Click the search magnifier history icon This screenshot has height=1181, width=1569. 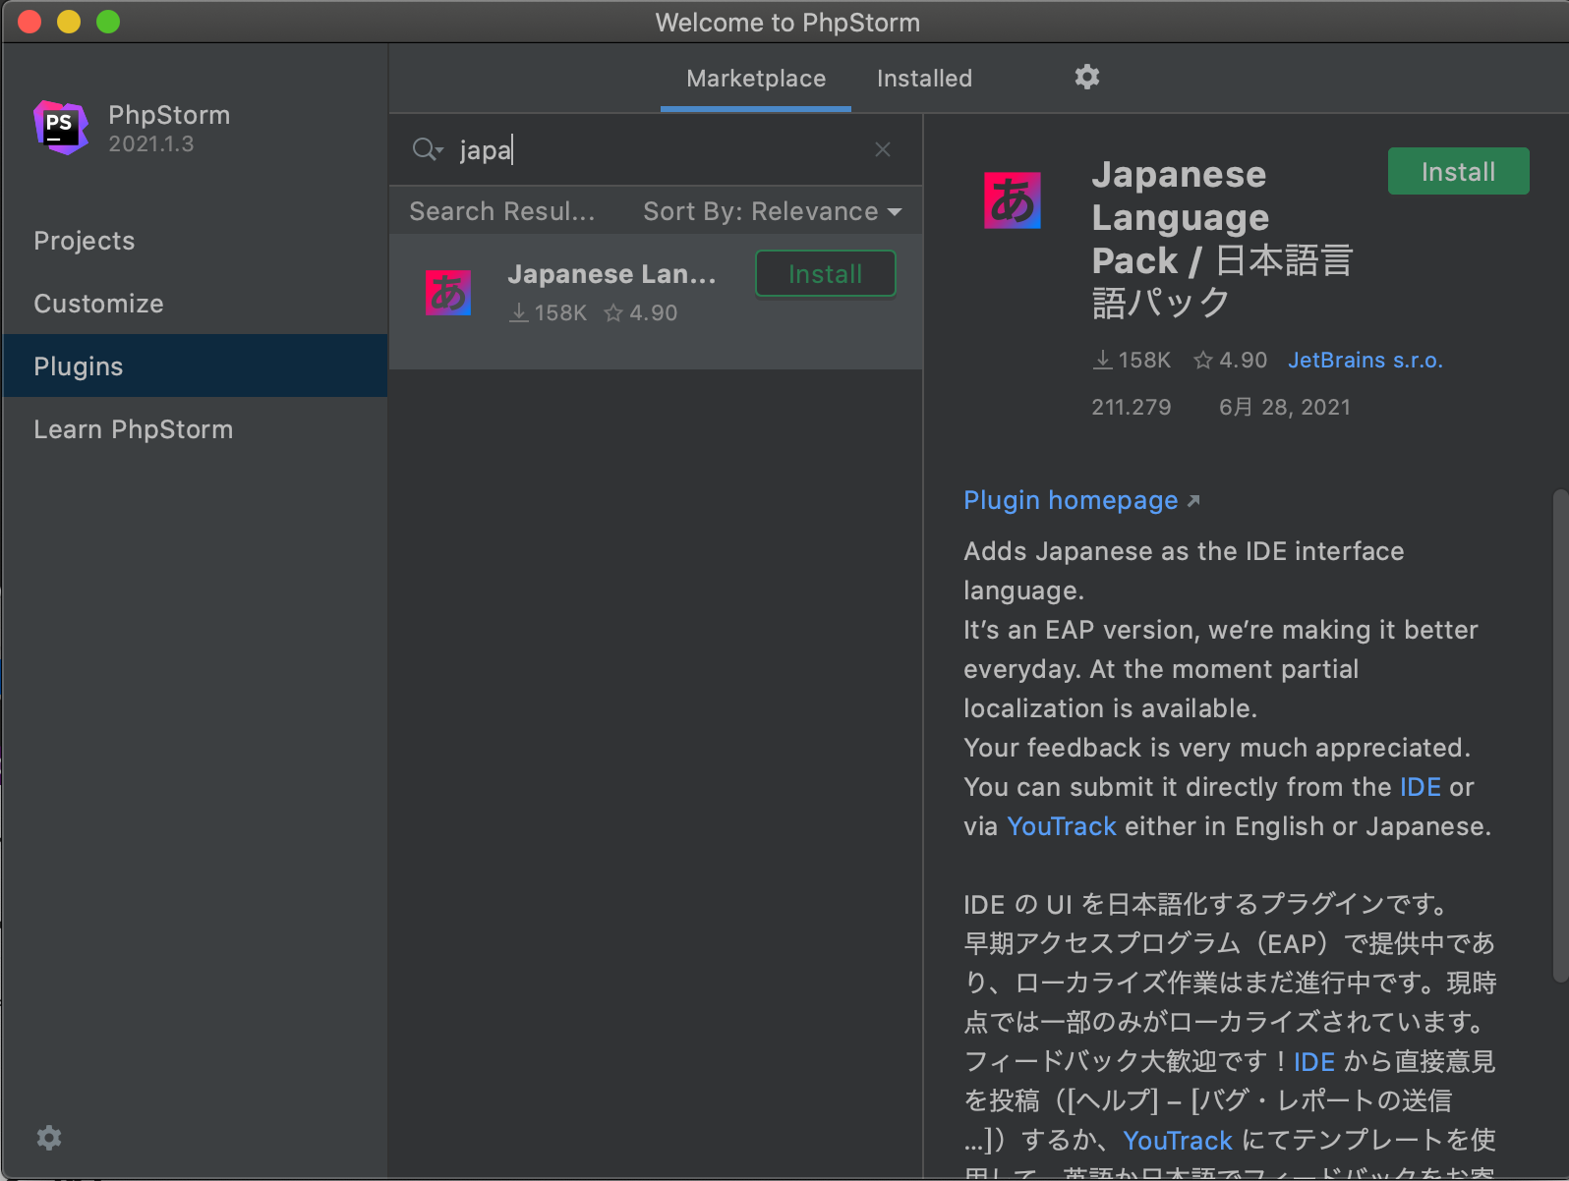[x=428, y=149]
